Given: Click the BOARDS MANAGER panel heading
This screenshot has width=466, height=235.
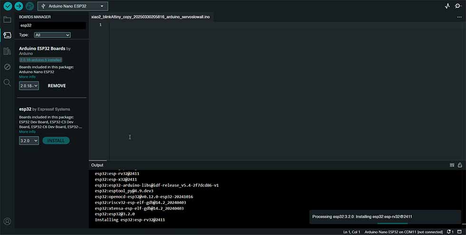Looking at the screenshot, I should click(35, 17).
